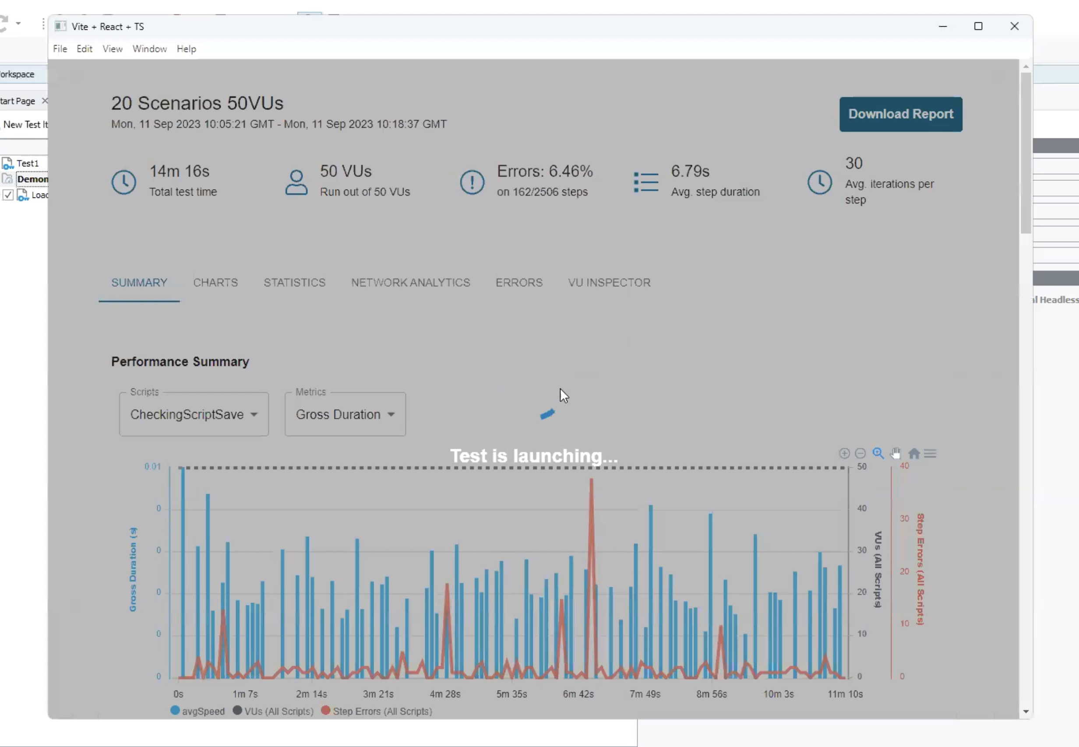Click the chart zoom in plus icon
Image resolution: width=1079 pixels, height=747 pixels.
[x=844, y=453]
